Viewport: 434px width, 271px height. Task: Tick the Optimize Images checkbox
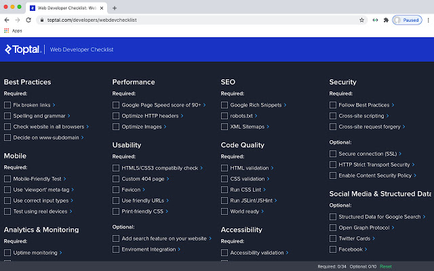pos(116,127)
